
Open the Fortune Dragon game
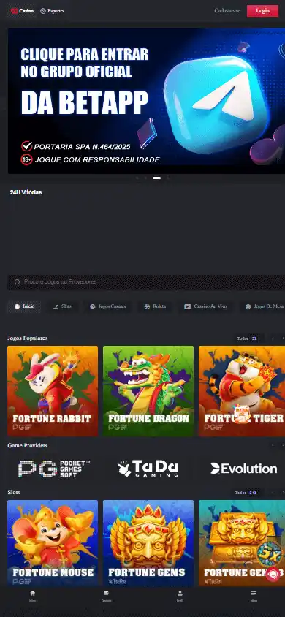(x=148, y=390)
